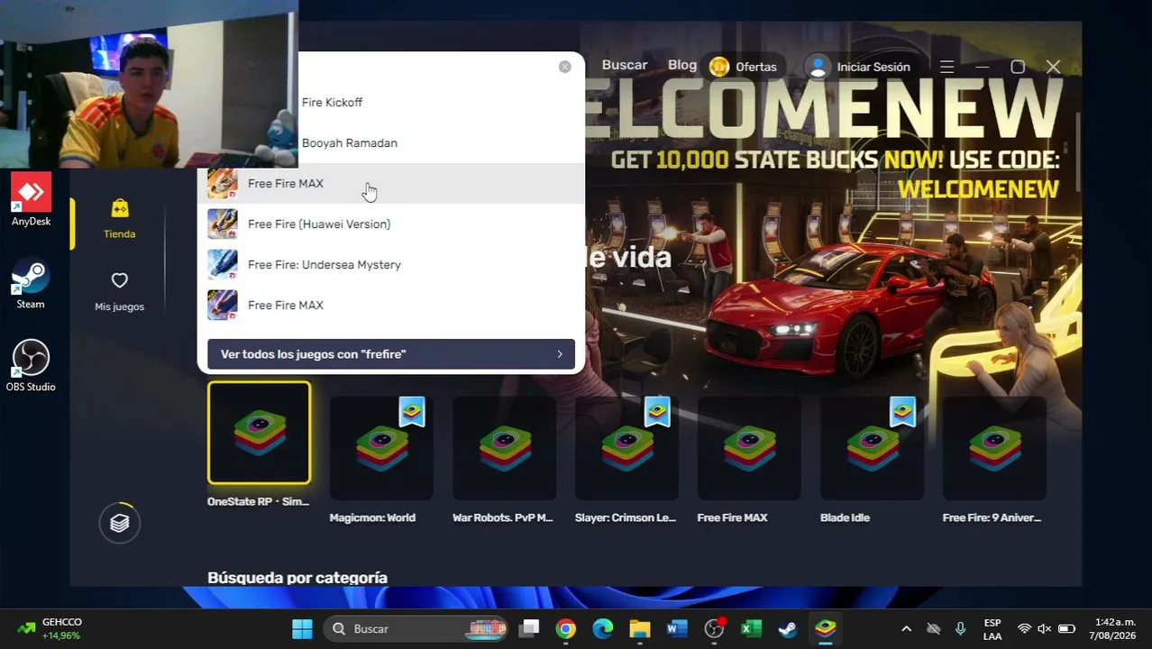Open the Blog tab in top bar
The width and height of the screenshot is (1152, 649).
682,65
